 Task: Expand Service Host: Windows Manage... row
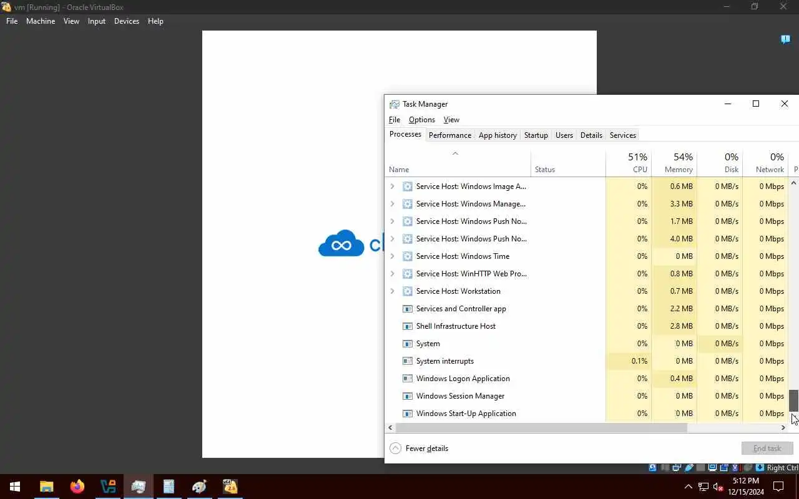[x=392, y=204]
